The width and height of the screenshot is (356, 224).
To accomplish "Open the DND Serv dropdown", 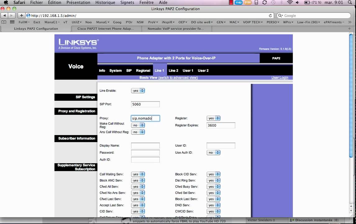I will (213, 205).
